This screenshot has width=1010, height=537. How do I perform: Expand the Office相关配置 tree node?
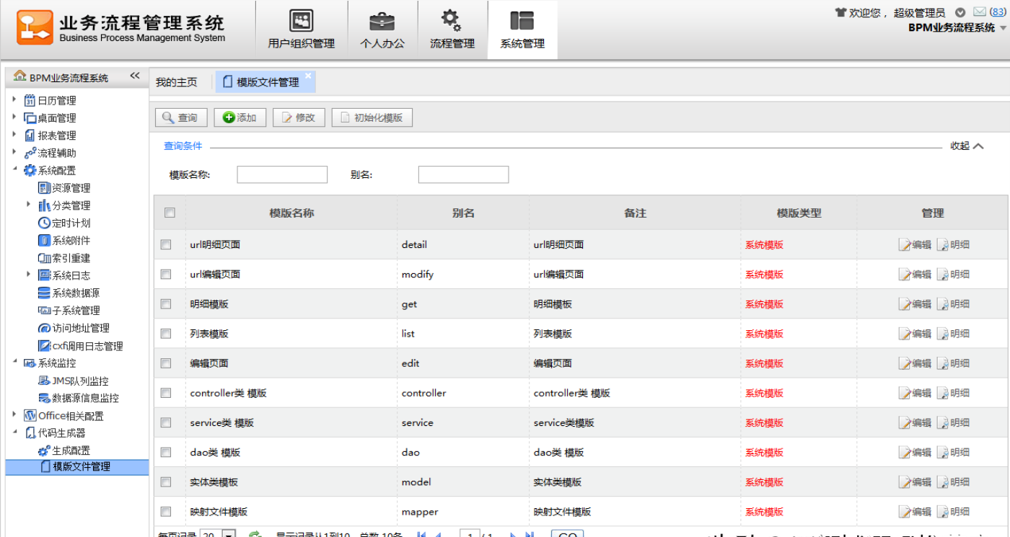tap(14, 414)
